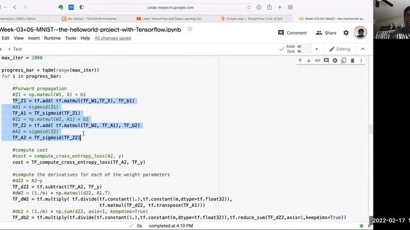The width and height of the screenshot is (410, 230).
Task: Click the green runtime connected status dot
Action: point(361,226)
